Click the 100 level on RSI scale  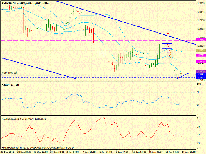pyautogui.click(x=199, y=84)
